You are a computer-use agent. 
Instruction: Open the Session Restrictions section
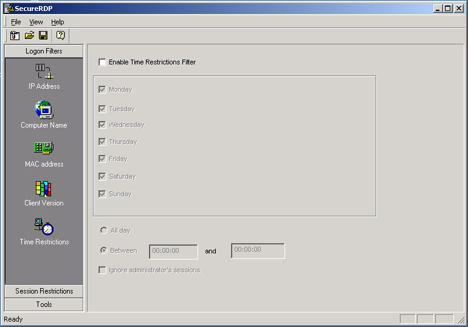[44, 291]
